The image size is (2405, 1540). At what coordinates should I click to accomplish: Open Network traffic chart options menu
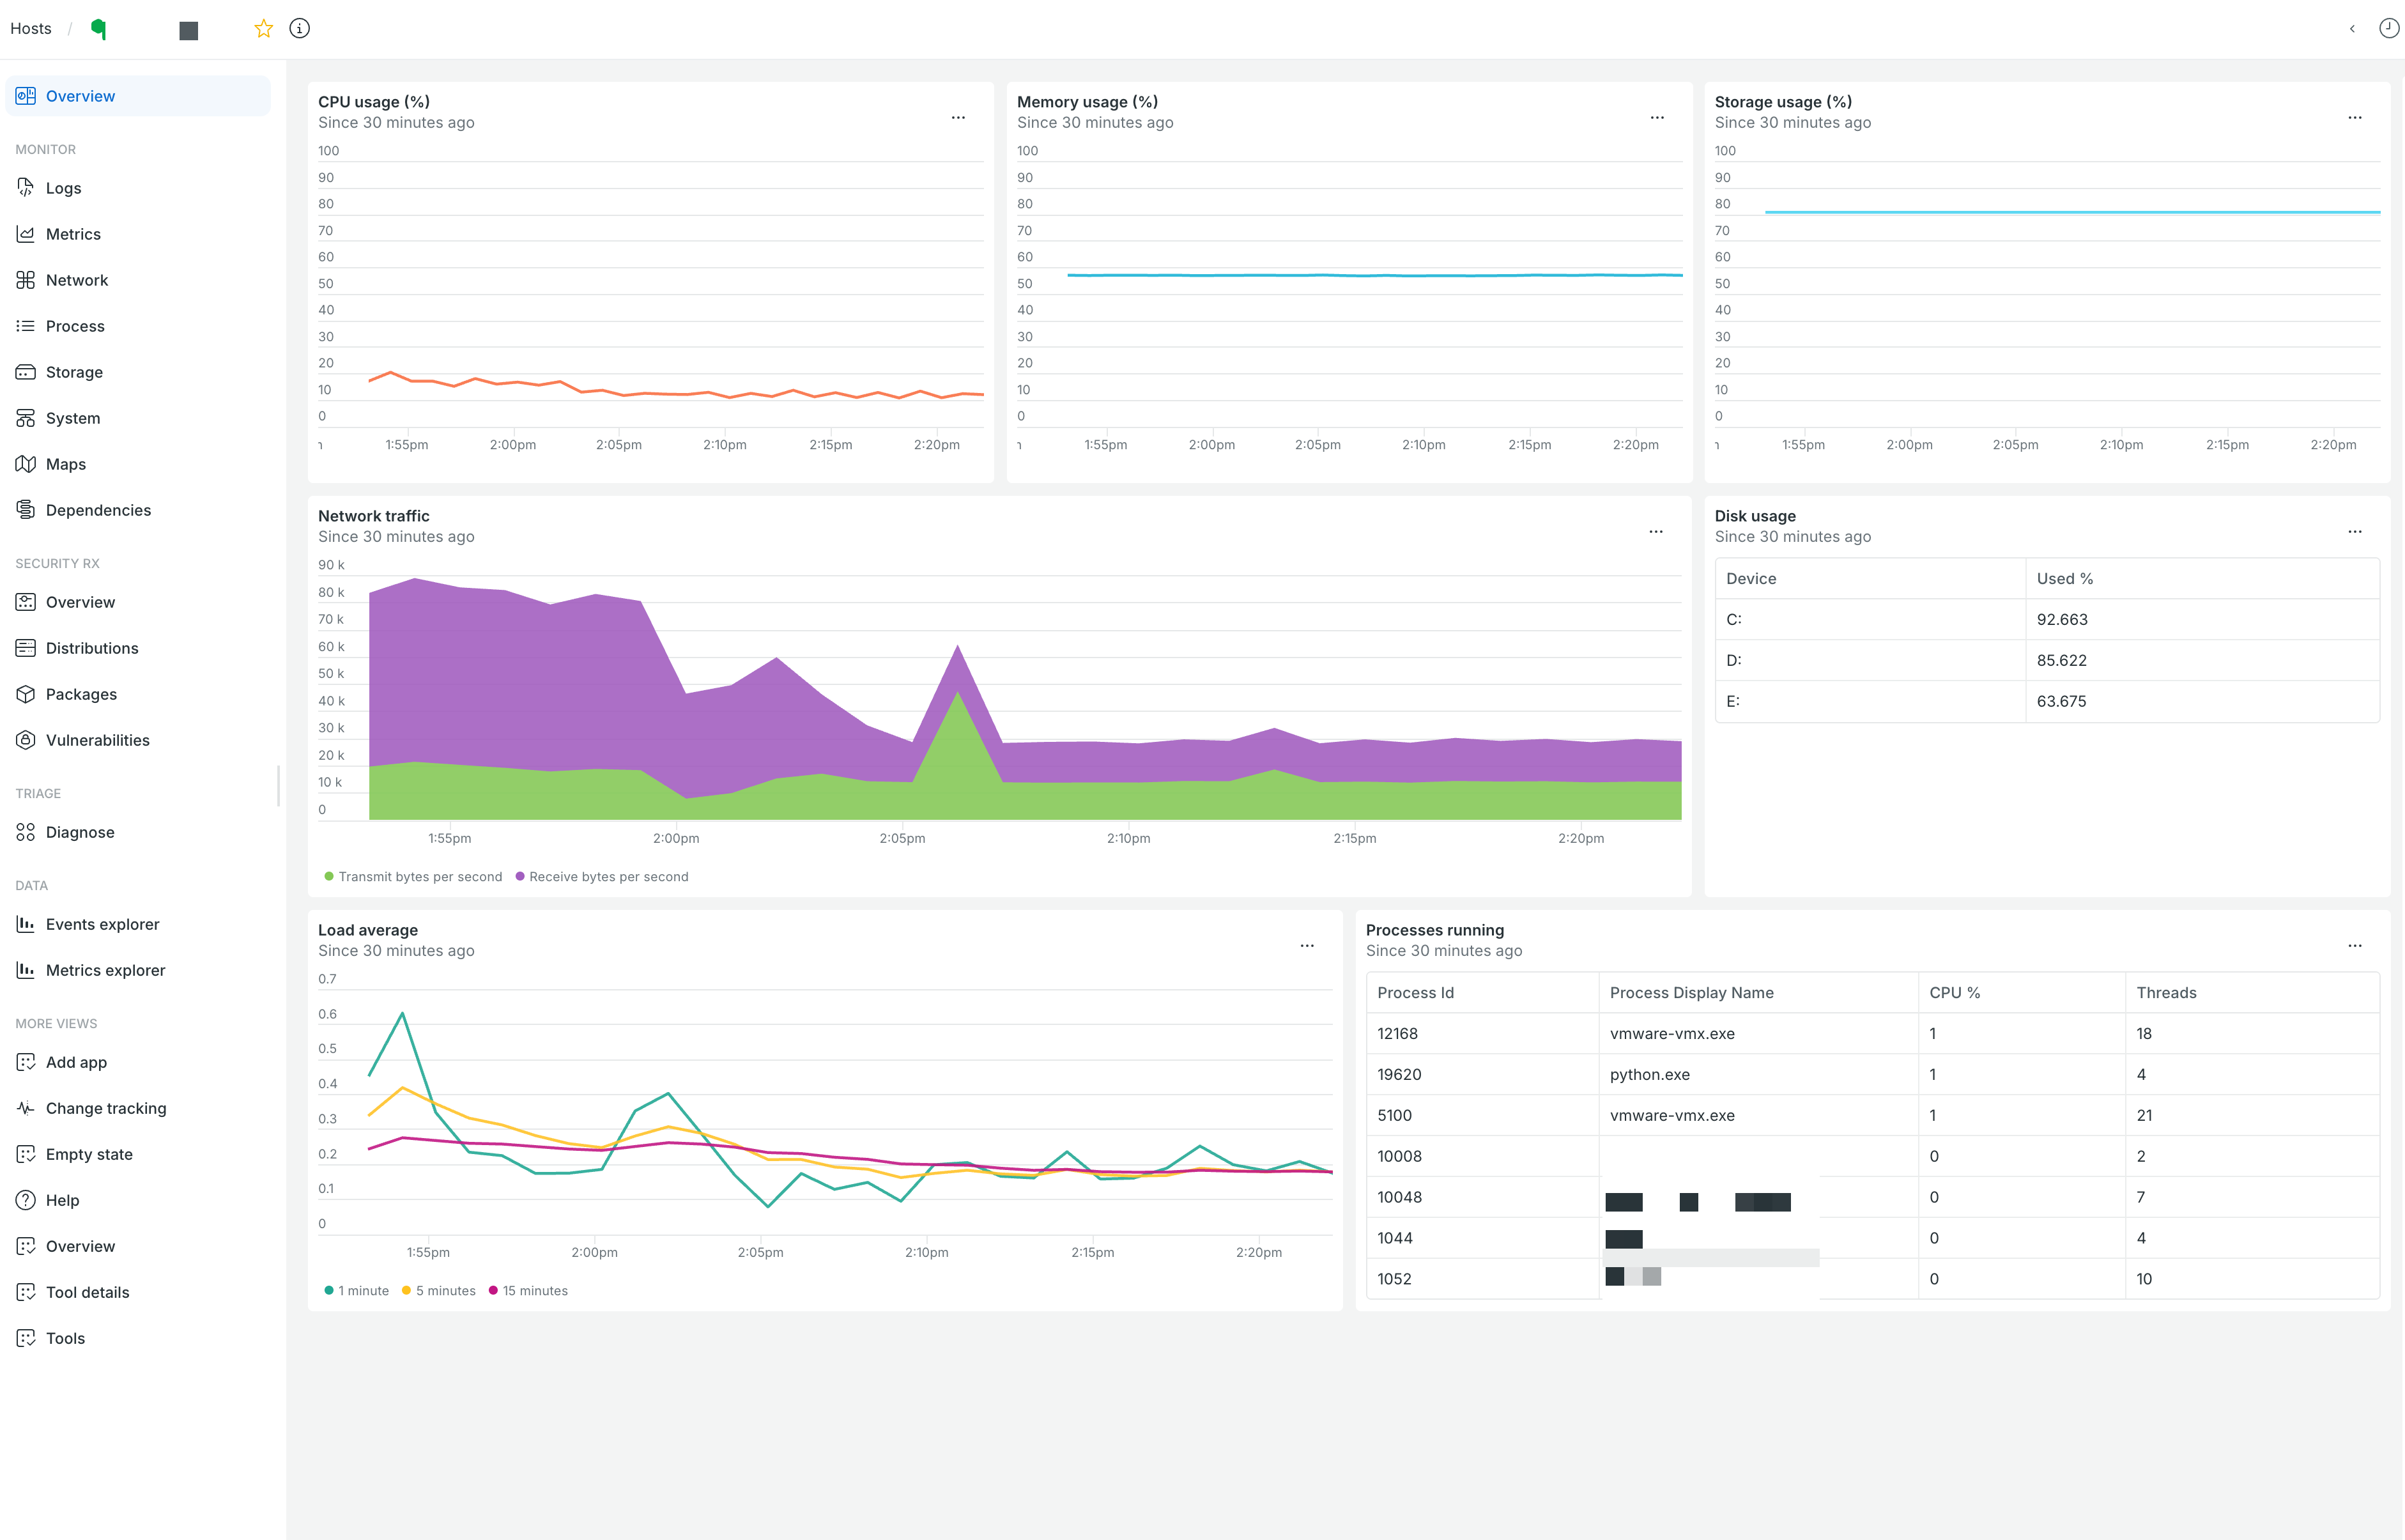point(1656,532)
